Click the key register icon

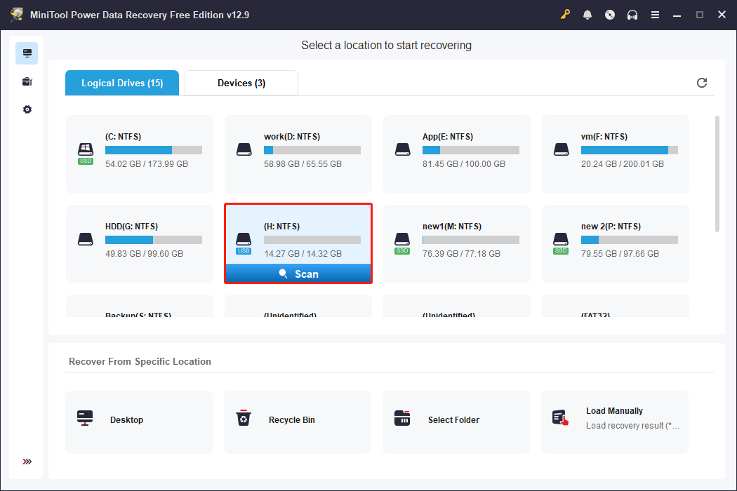pos(565,15)
